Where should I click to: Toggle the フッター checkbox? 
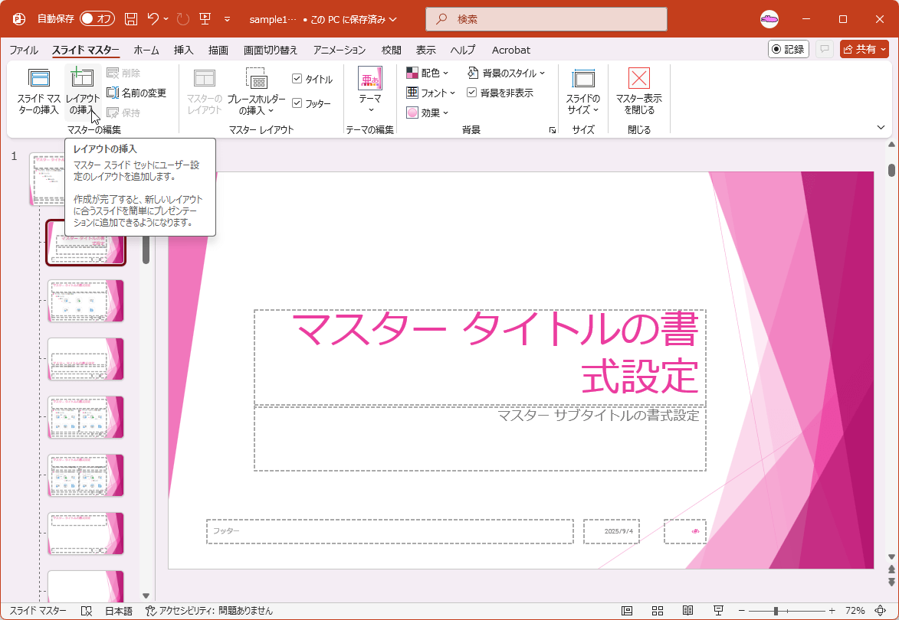click(x=297, y=102)
